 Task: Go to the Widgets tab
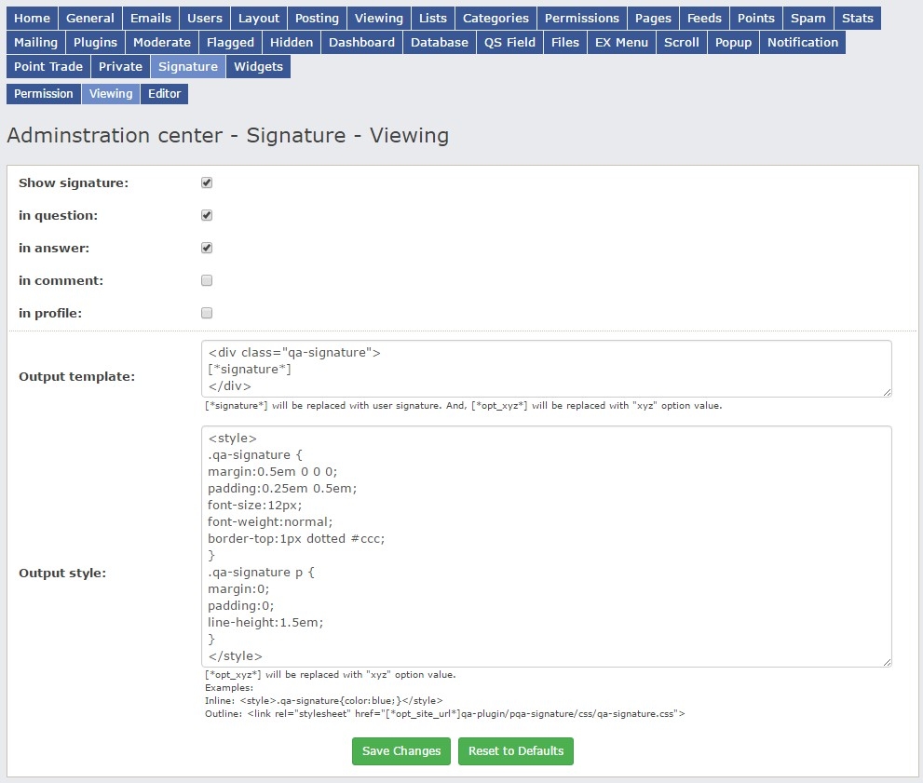point(258,66)
